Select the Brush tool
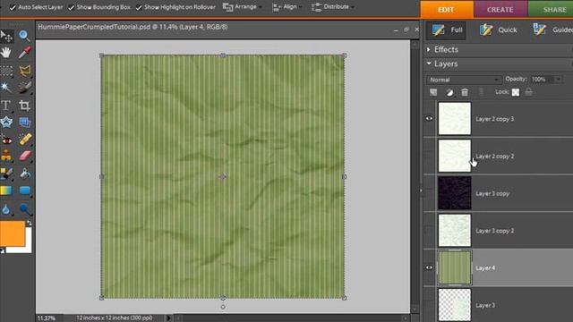The width and height of the screenshot is (573, 322). point(6,174)
